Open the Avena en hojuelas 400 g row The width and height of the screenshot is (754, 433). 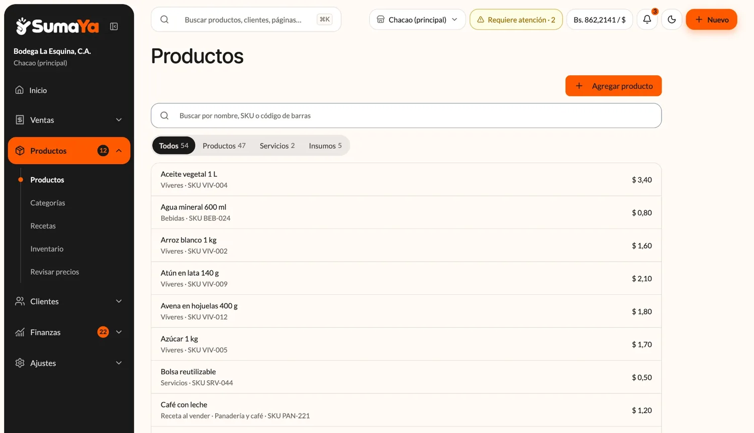(x=406, y=311)
